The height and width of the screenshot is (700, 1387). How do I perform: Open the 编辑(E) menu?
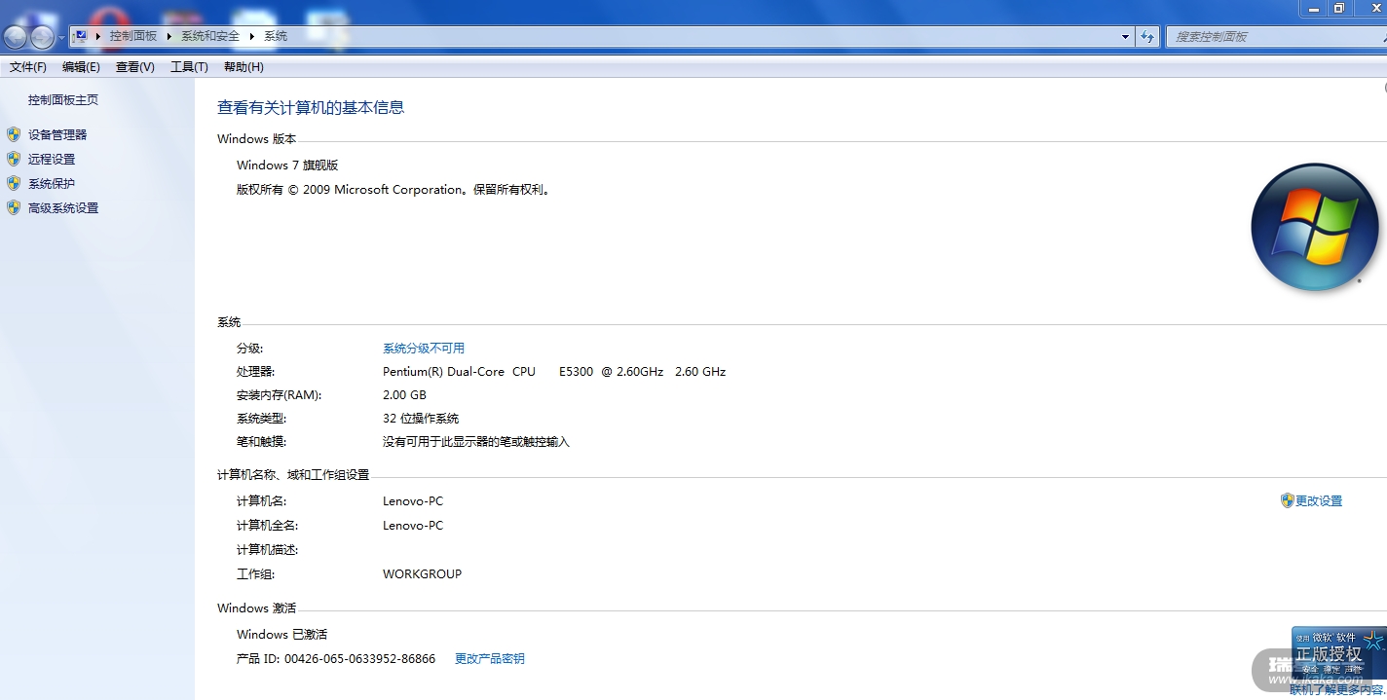coord(81,67)
